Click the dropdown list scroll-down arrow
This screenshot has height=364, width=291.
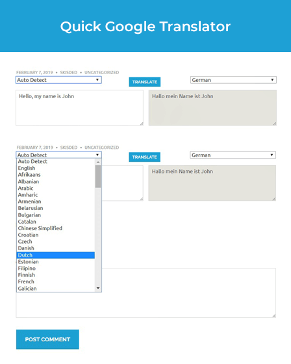click(98, 289)
